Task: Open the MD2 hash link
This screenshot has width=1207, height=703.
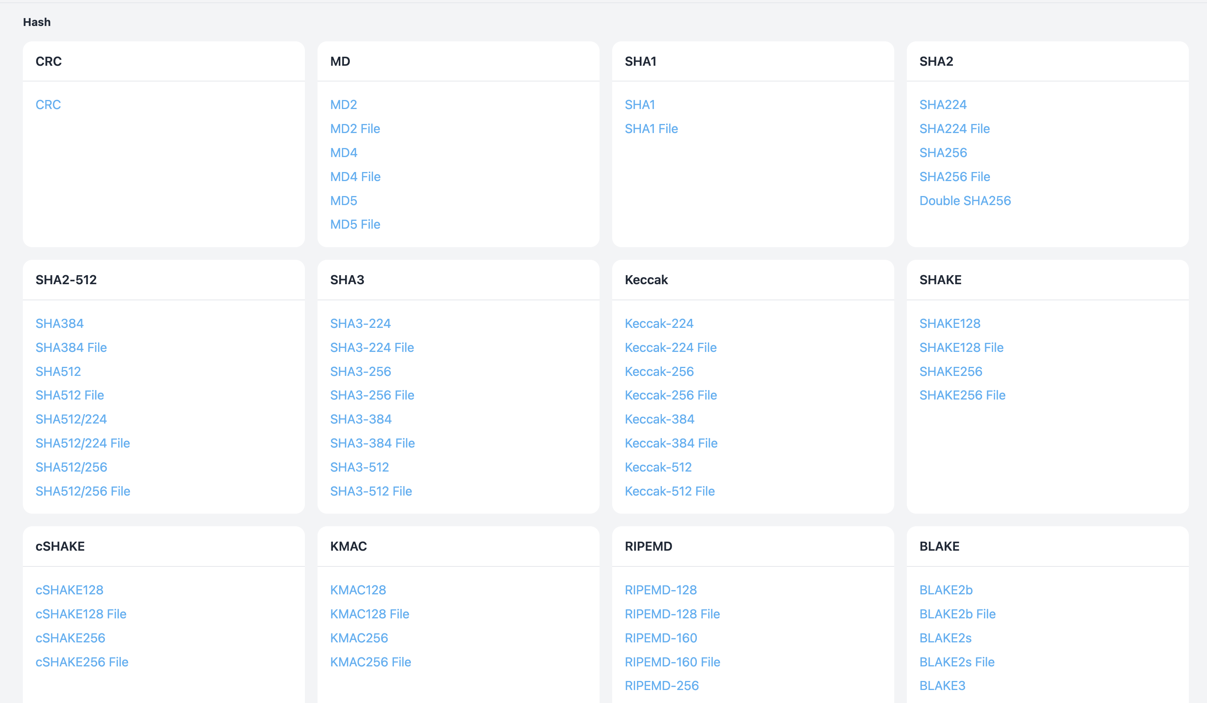Action: 344,105
